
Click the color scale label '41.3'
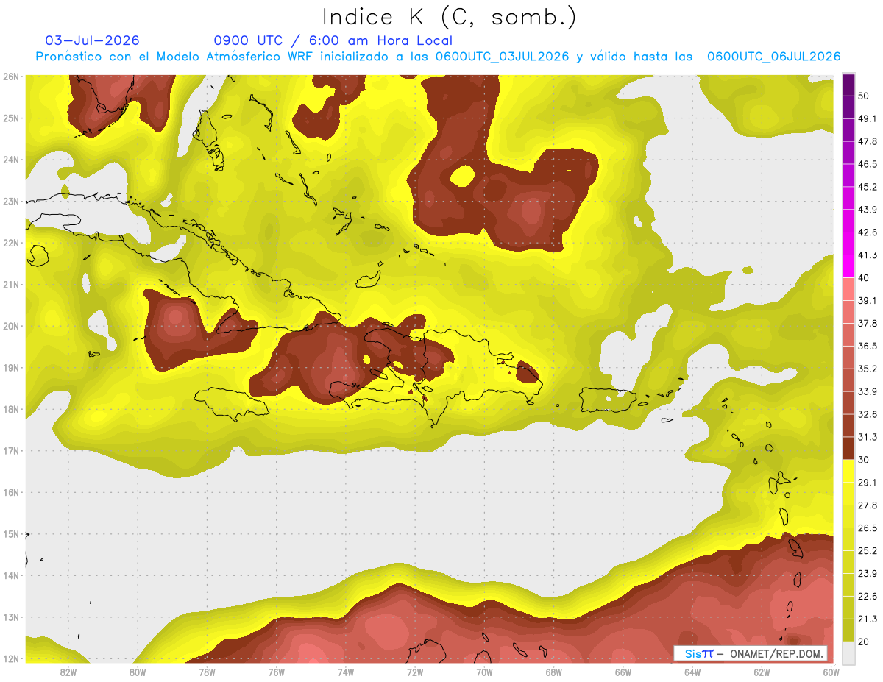(x=867, y=255)
